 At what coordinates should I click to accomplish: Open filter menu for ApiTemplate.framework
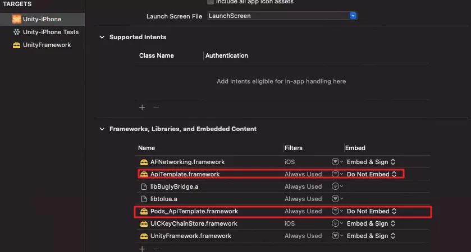(337, 174)
